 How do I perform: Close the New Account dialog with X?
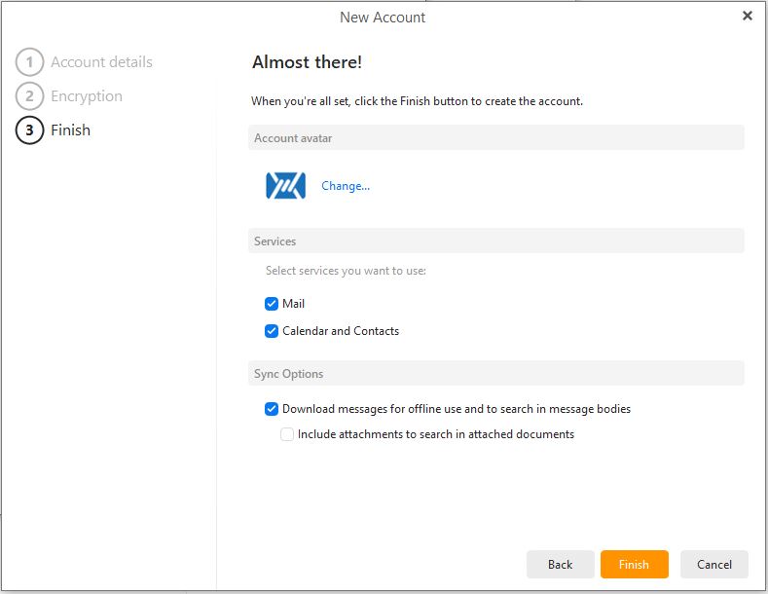(x=747, y=16)
